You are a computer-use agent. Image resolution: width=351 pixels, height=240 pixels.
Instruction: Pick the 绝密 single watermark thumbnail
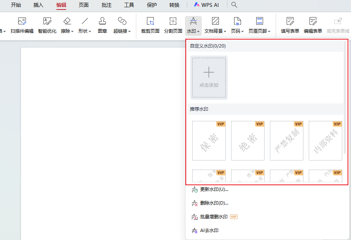247,141
